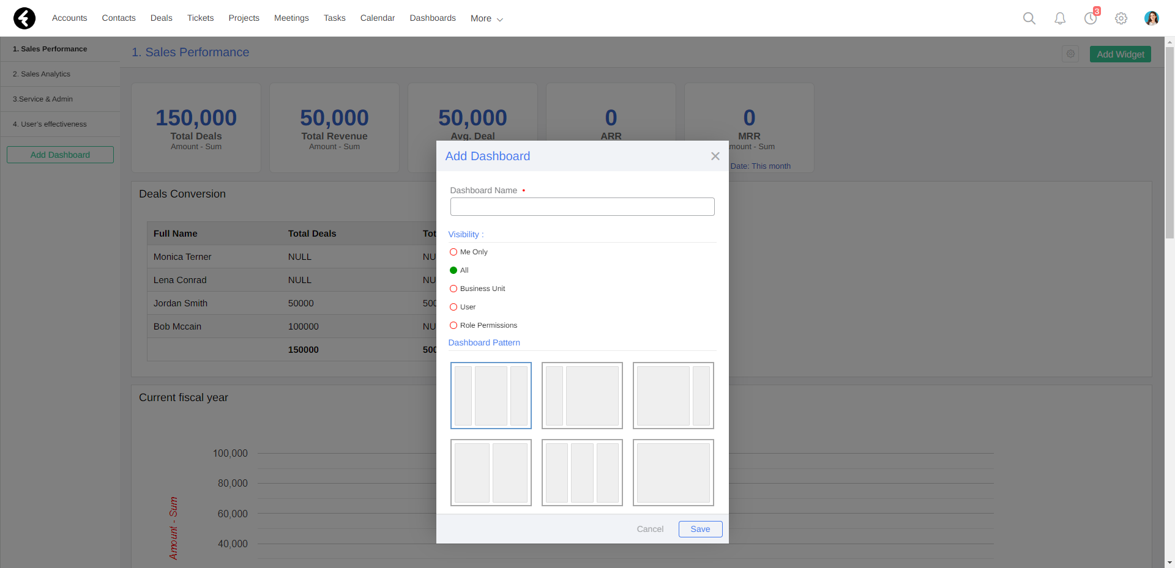Switch to the Contacts module
1175x568 pixels.
pyautogui.click(x=118, y=18)
